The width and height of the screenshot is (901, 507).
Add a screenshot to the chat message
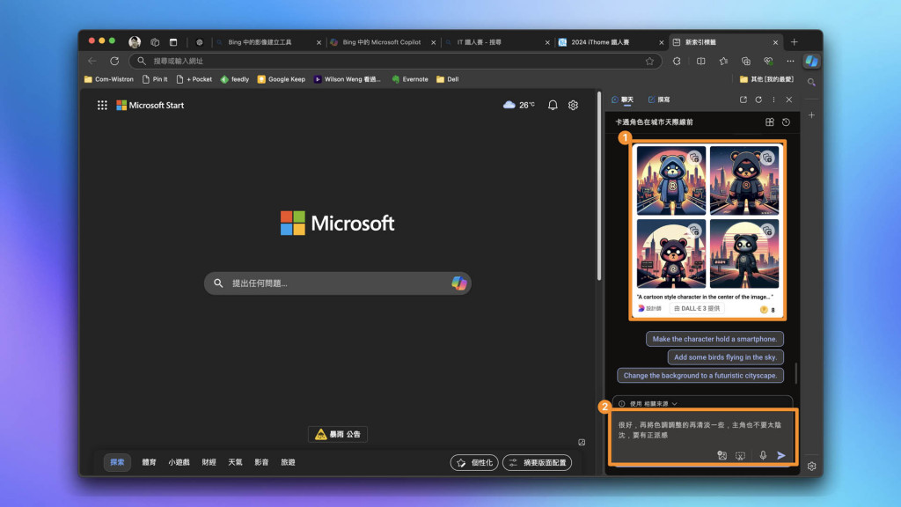[x=740, y=455]
